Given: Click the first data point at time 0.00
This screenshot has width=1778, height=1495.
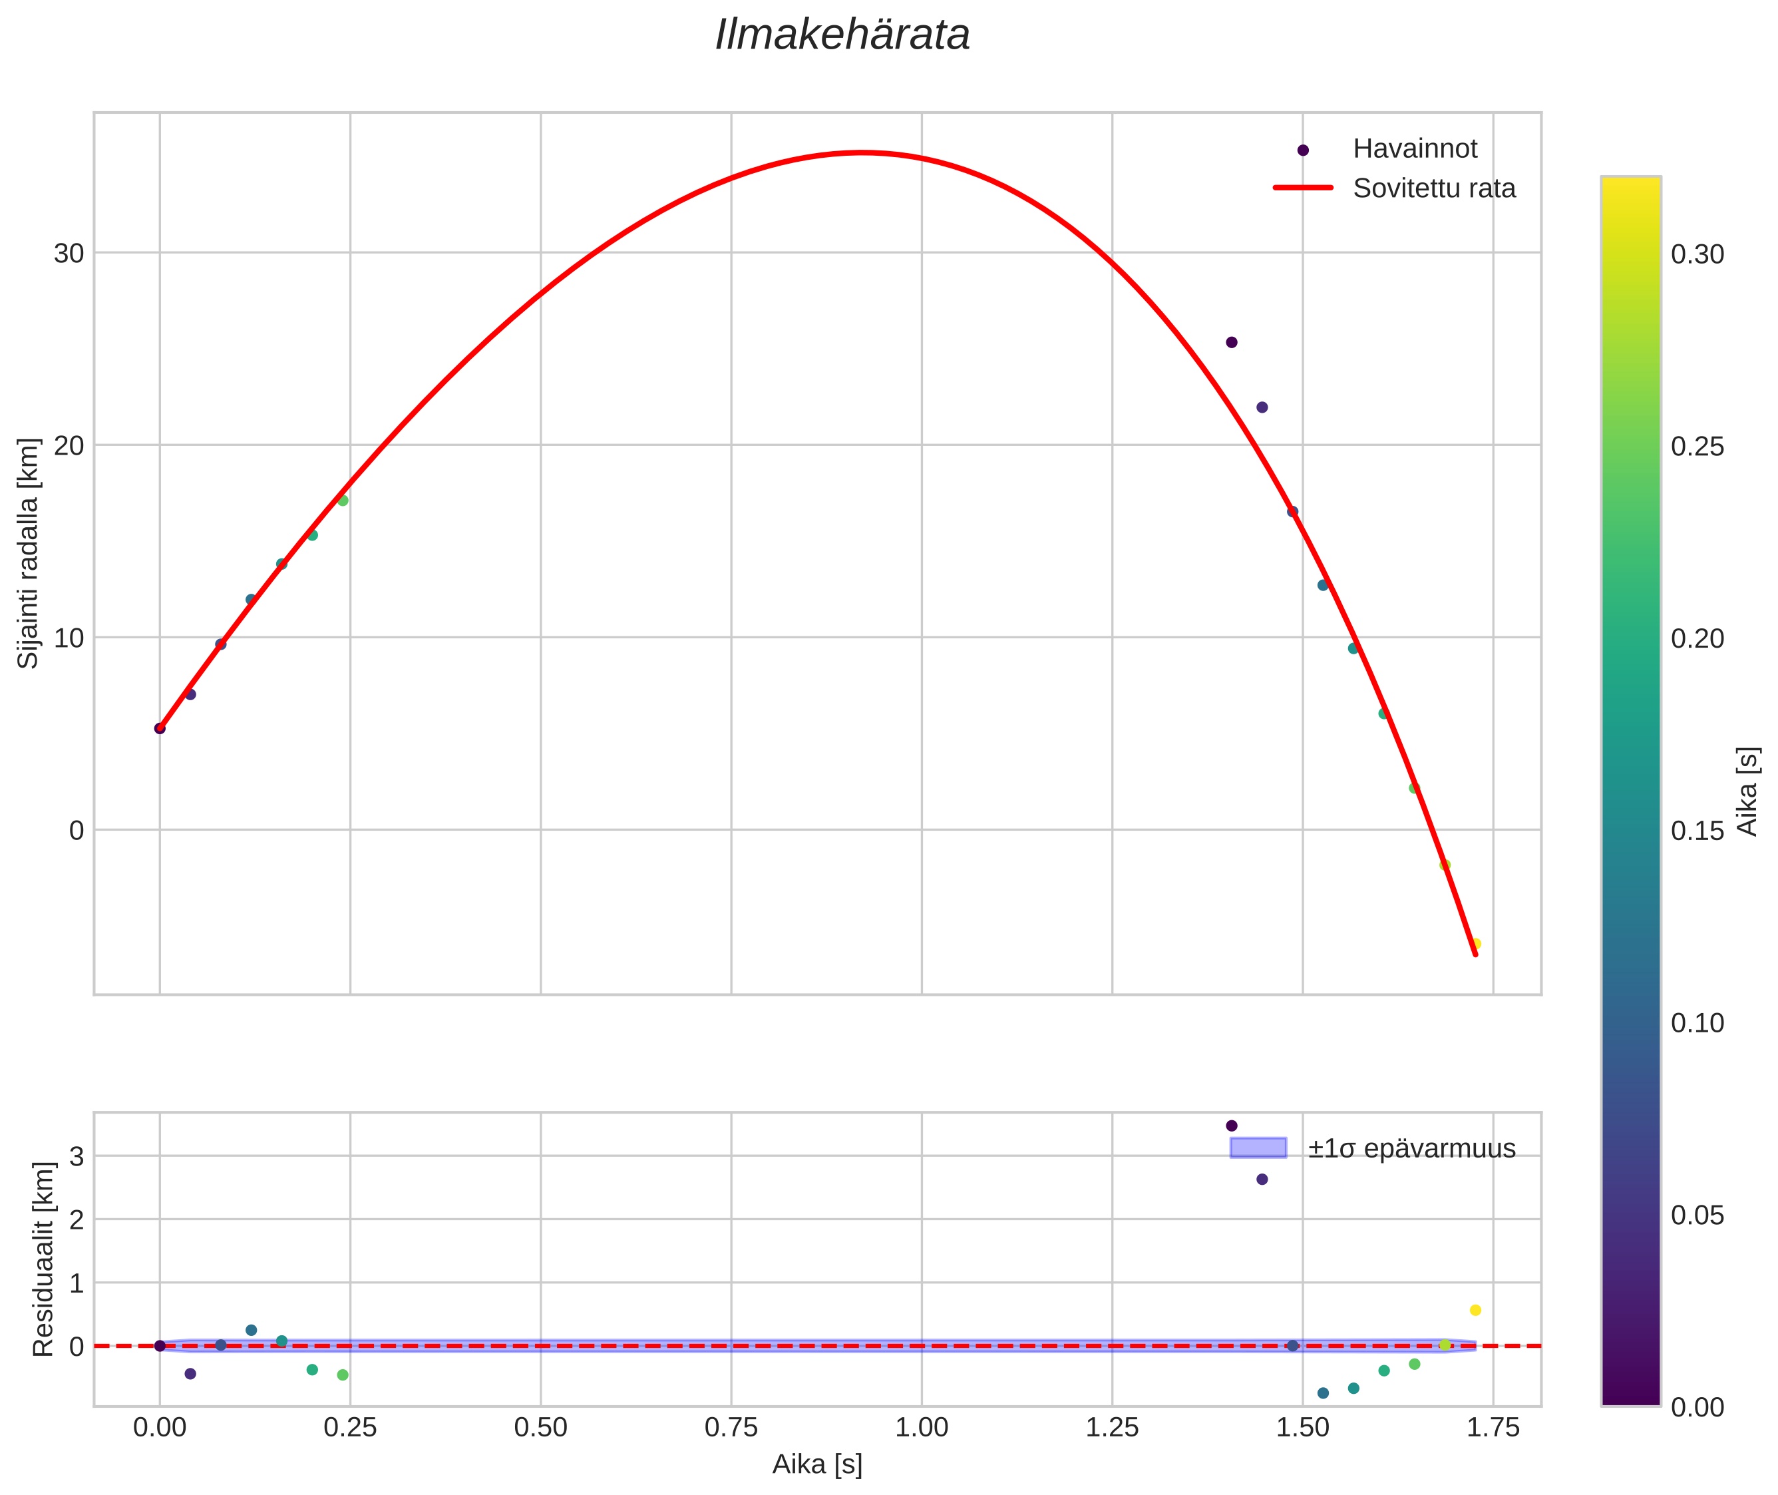Looking at the screenshot, I should pos(160,728).
